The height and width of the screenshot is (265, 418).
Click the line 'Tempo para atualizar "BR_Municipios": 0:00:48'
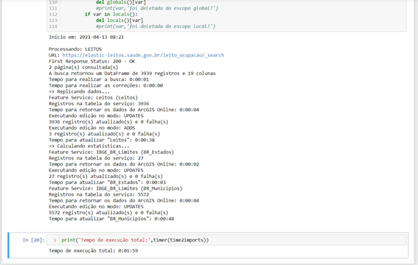(111, 219)
